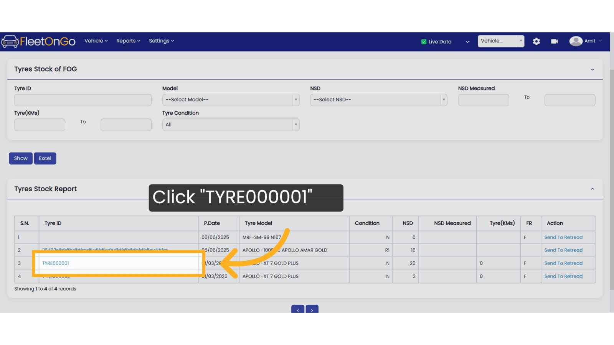Toggle the Live Data checkbox
Image resolution: width=614 pixels, height=345 pixels.
[x=424, y=42]
